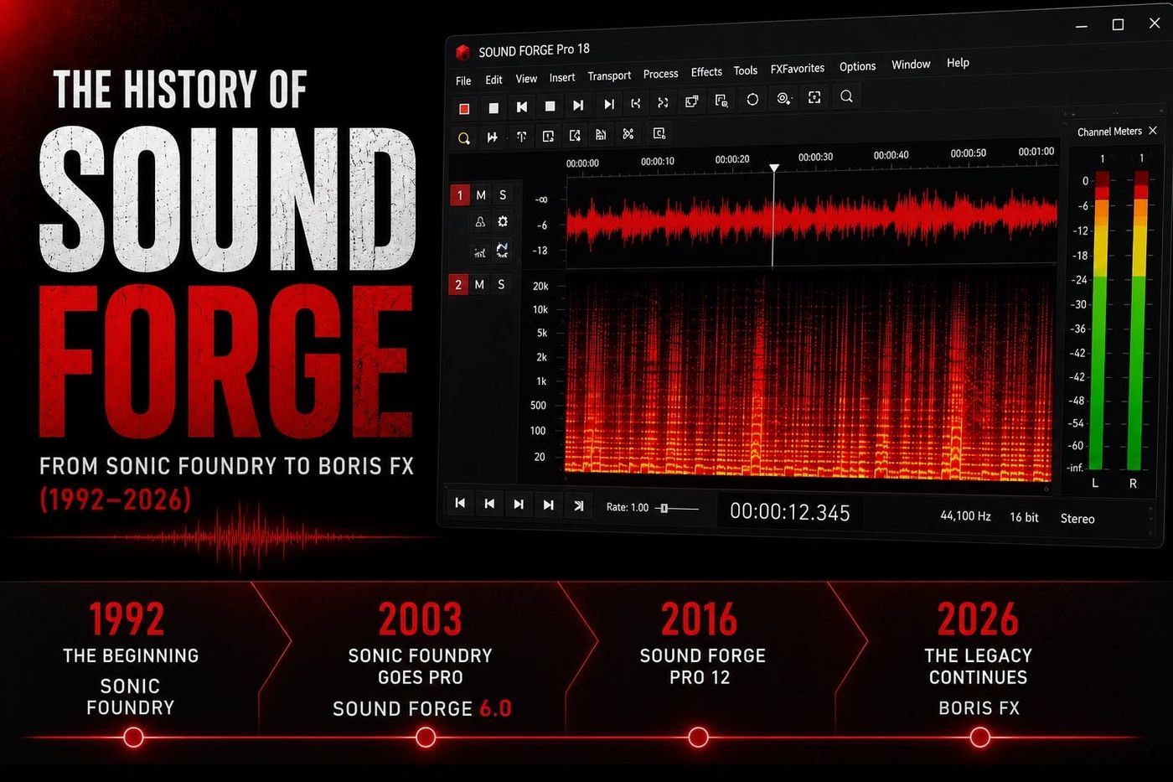Click the split tool icon beside the zoom tool
Image resolution: width=1173 pixels, height=782 pixels.
pyautogui.click(x=493, y=137)
